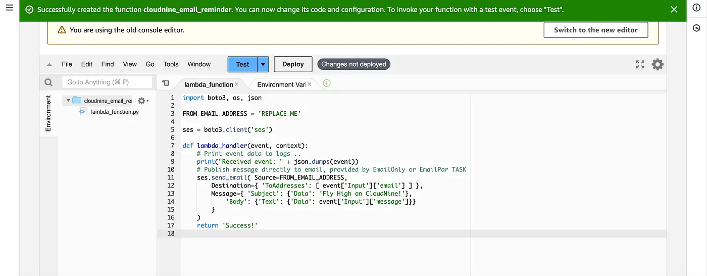The height and width of the screenshot is (276, 707).
Task: Toggle fullscreen editor mode icon
Action: pos(640,64)
